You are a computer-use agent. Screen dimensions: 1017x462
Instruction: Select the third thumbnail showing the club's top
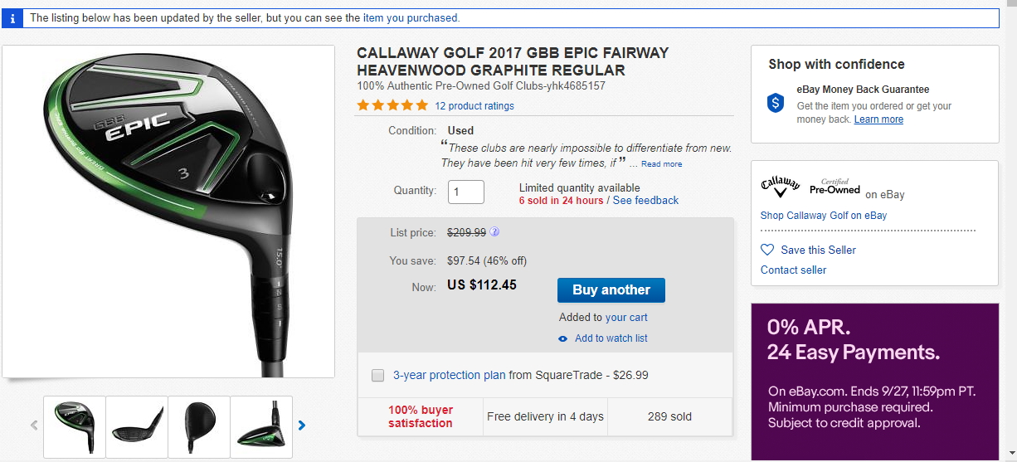tap(199, 426)
